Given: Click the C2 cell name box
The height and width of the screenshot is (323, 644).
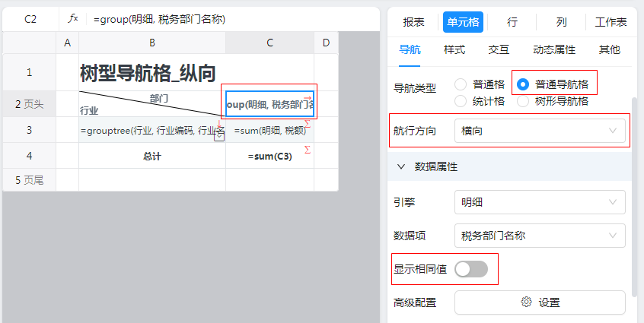Looking at the screenshot, I should pos(30,19).
